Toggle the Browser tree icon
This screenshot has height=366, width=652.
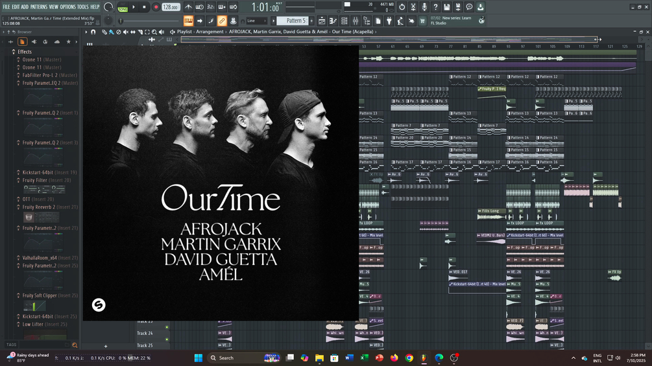coord(367,21)
